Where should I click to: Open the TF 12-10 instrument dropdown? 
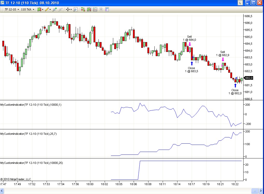12,9
